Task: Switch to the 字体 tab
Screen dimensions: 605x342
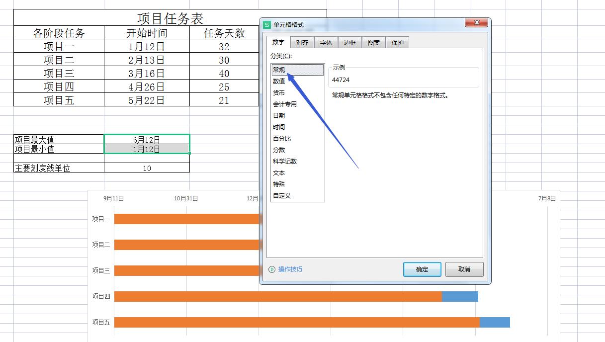Action: 326,42
